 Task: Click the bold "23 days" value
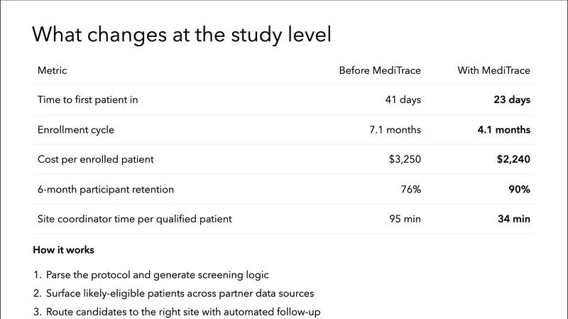[x=512, y=100]
